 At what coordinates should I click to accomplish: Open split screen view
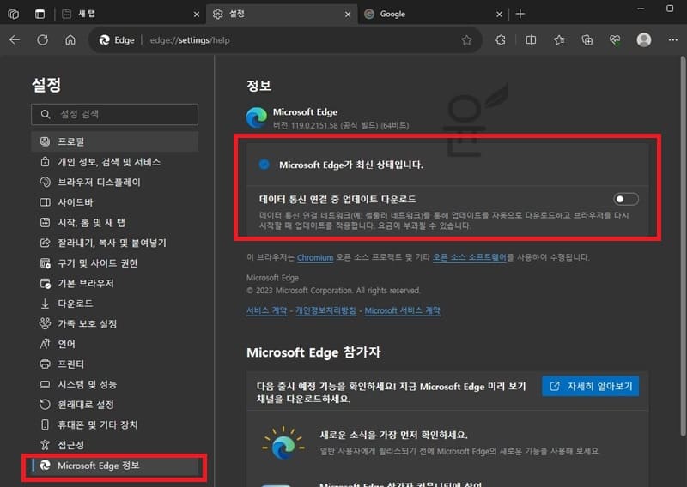[x=531, y=39]
